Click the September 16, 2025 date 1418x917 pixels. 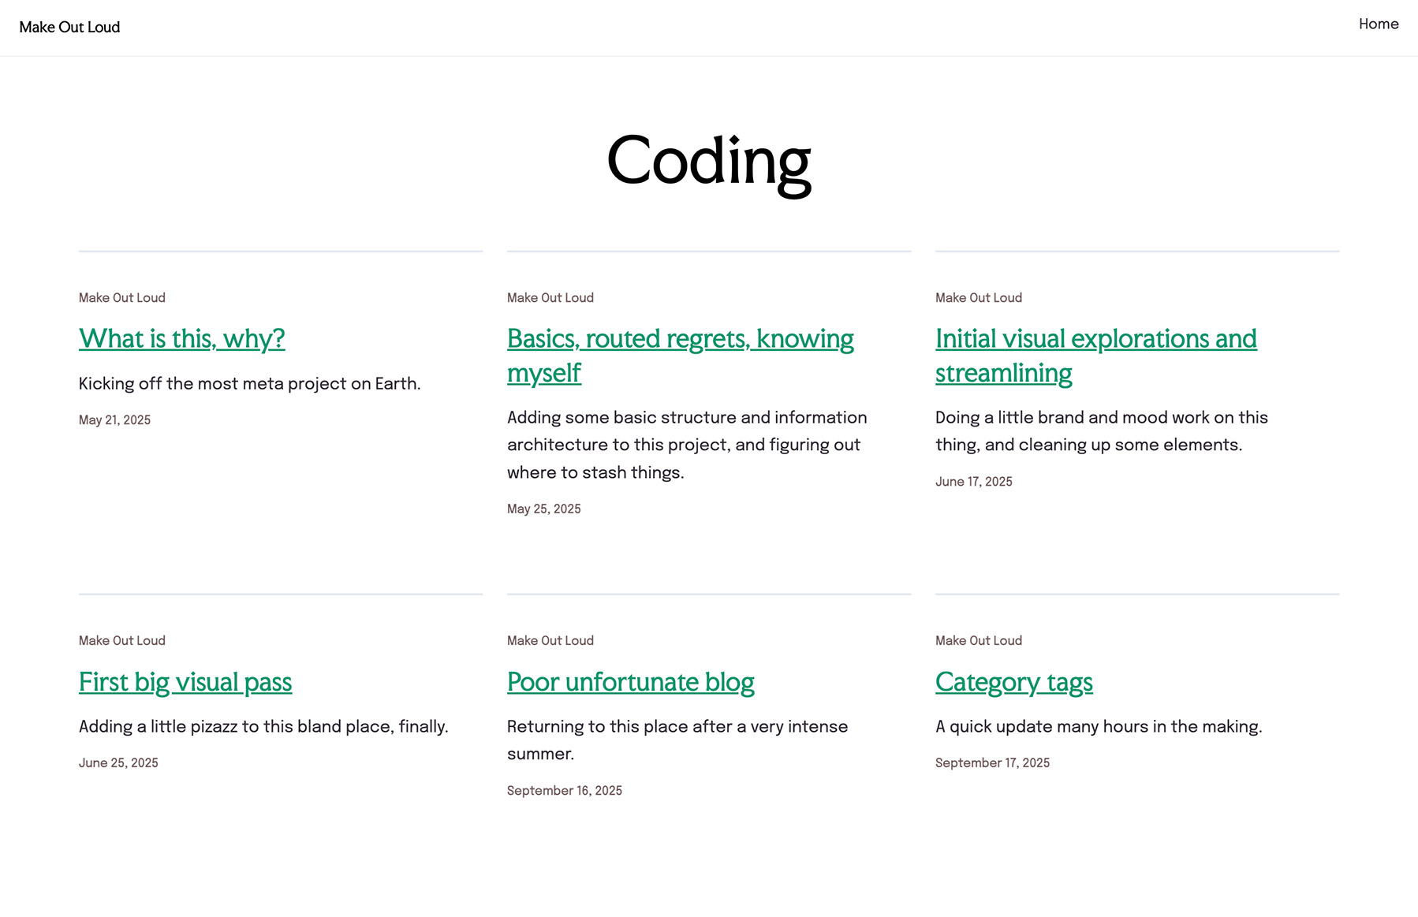564,791
